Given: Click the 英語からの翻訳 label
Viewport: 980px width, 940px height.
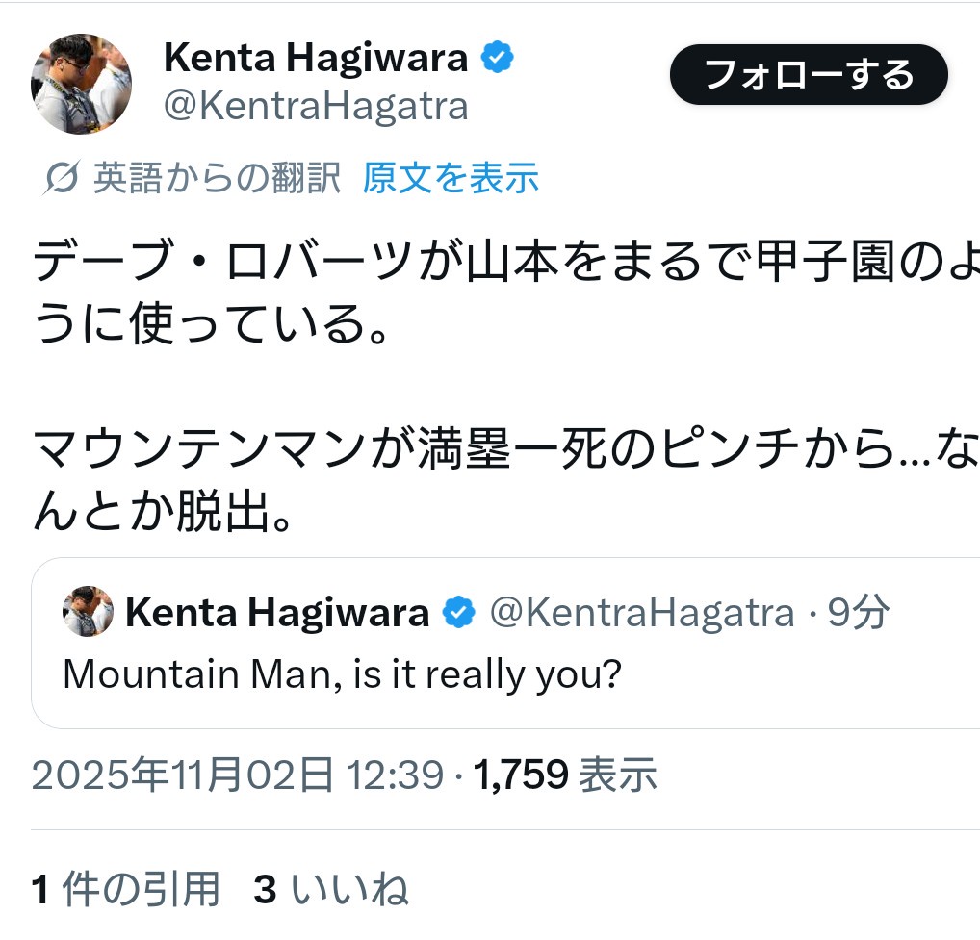Looking at the screenshot, I should pyautogui.click(x=217, y=178).
